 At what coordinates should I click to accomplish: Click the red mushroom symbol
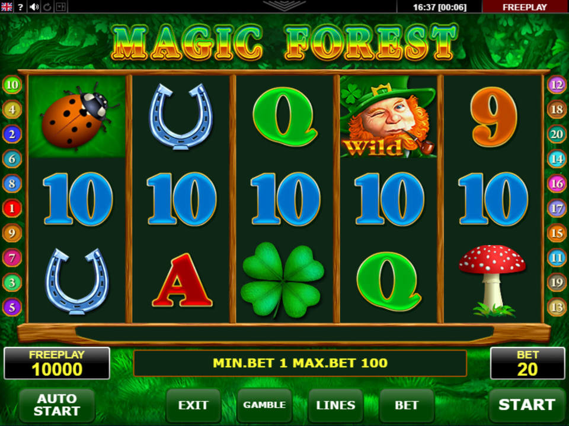(493, 280)
